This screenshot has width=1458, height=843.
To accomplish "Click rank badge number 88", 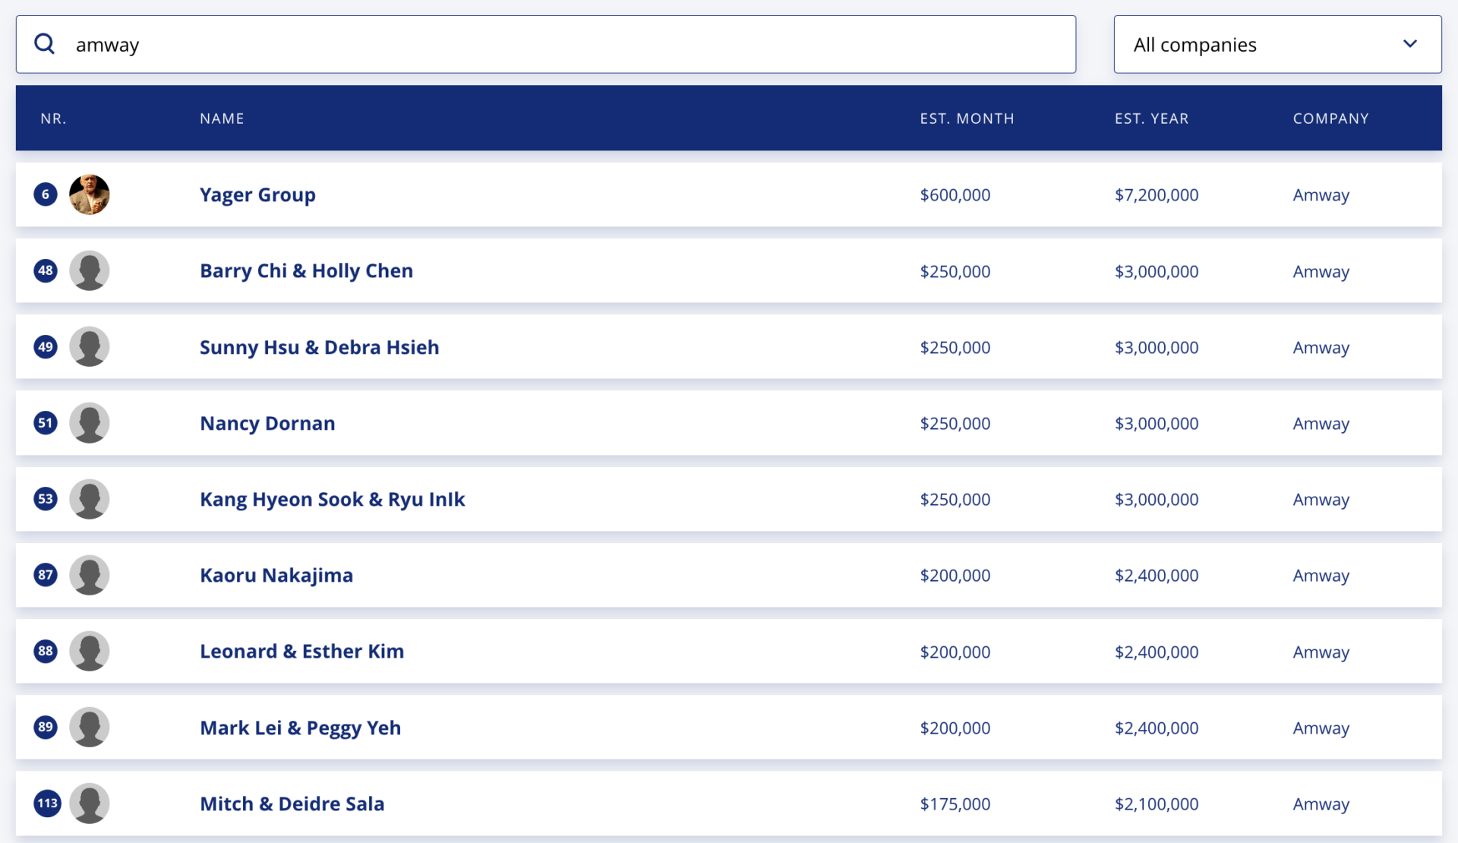I will (46, 651).
